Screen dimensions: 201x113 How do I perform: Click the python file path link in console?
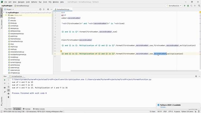[x=118, y=79]
